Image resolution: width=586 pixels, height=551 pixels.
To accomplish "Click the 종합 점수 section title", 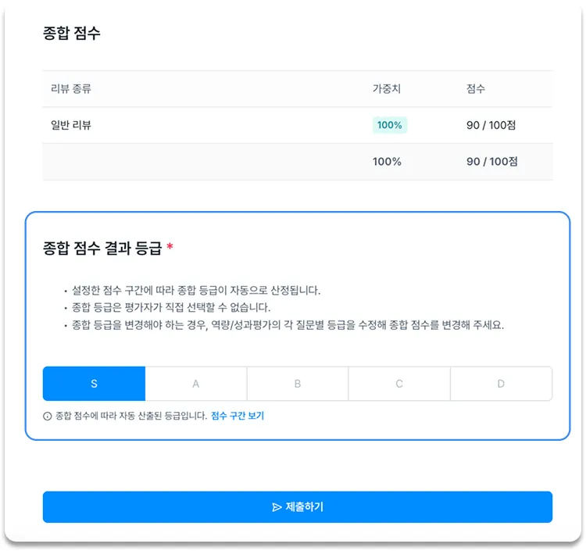I will tap(72, 33).
